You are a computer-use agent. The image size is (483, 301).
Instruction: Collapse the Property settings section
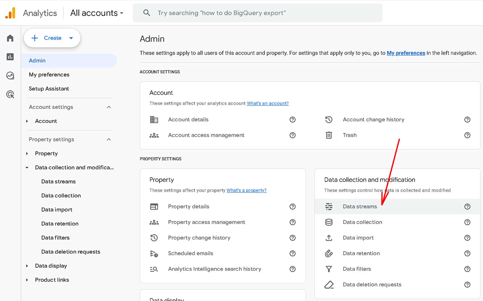coord(109,139)
